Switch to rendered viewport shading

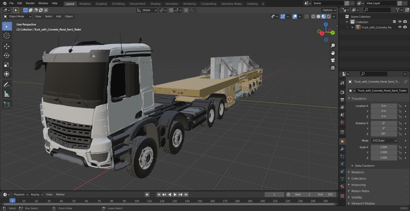click(329, 16)
